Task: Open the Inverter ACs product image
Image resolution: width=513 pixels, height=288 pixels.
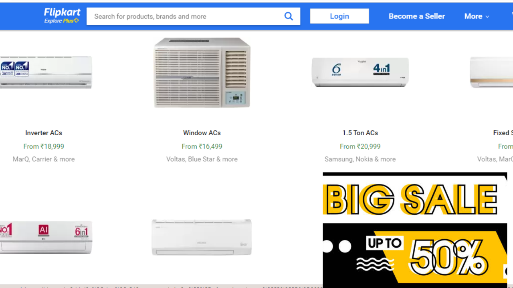Action: (46, 72)
